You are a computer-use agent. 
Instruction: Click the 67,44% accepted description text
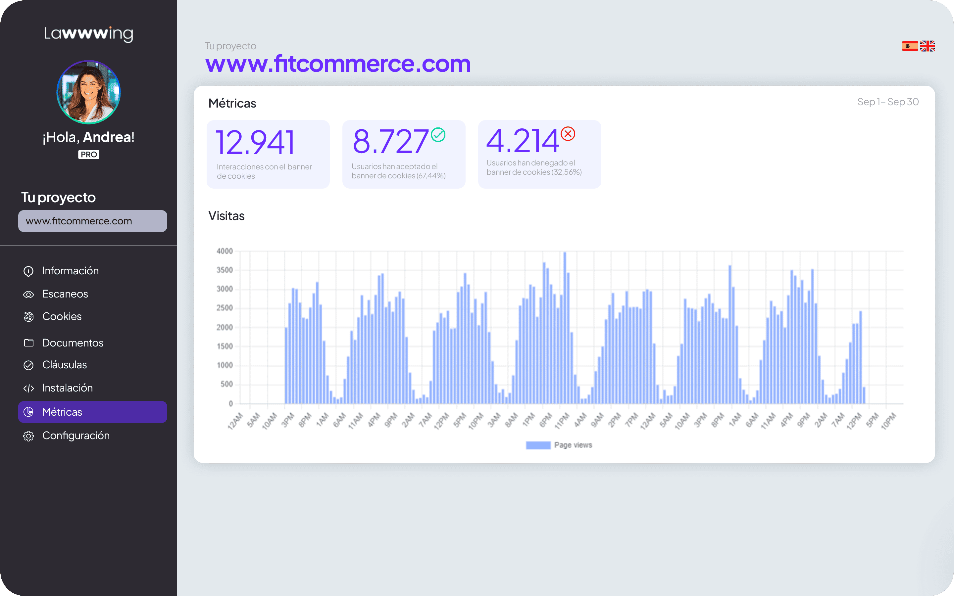tap(399, 171)
